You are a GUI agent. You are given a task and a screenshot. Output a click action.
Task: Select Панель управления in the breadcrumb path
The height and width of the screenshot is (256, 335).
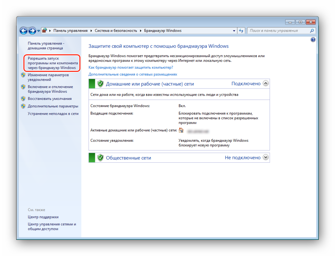70,31
